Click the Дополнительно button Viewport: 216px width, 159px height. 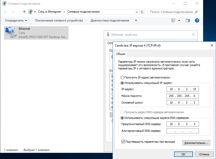pyautogui.click(x=196, y=143)
